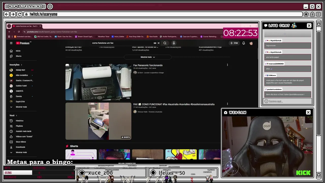Screen dimensions: 325x183
Task: Click overlay star bookmark icon
Action: [306, 14]
